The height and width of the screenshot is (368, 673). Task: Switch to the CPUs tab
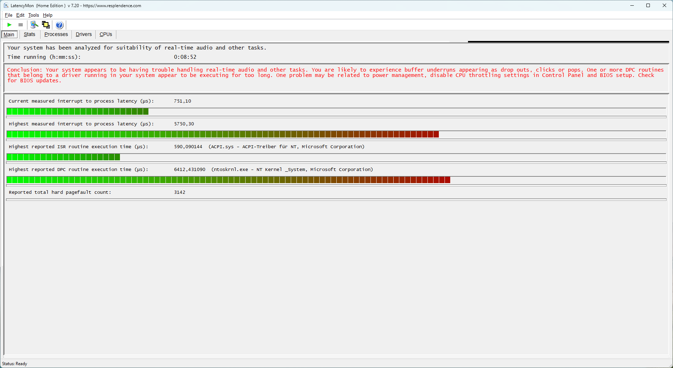pos(106,34)
